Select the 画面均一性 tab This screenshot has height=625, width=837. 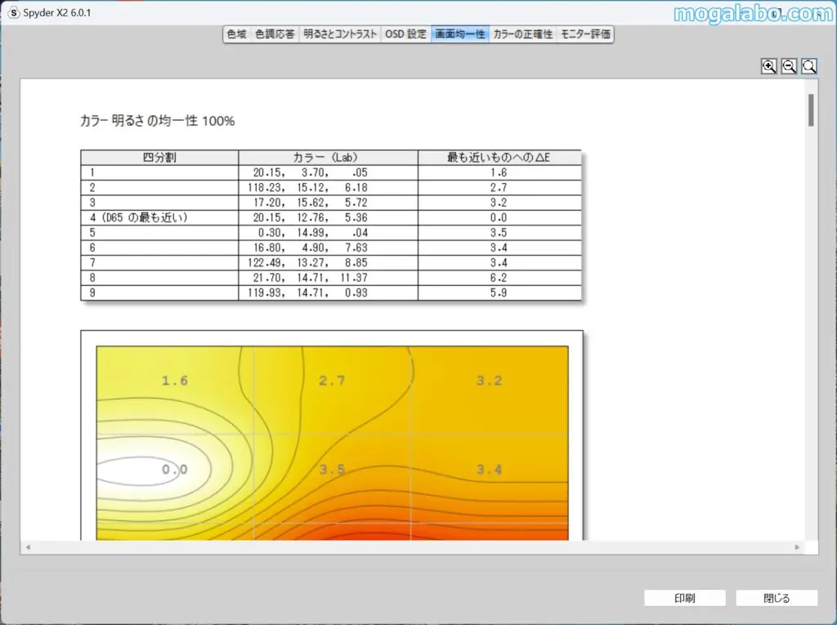tap(460, 34)
